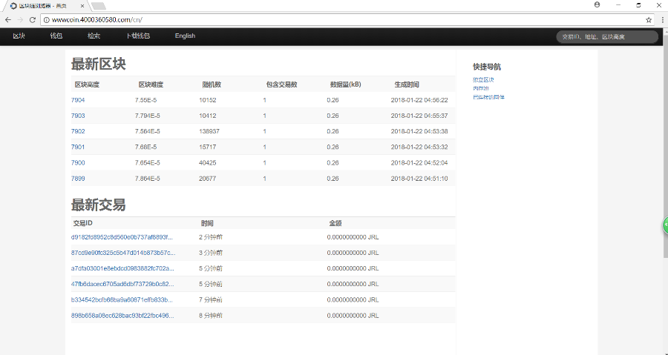This screenshot has width=668, height=355.
Task: Click timestamp 2018-01-22 04:56:22
Action: [419, 100]
